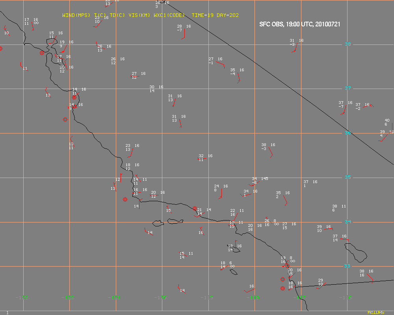The width and height of the screenshot is (394, 315).
Task: Select the WIND(MPS) header label
Action: (x=76, y=15)
